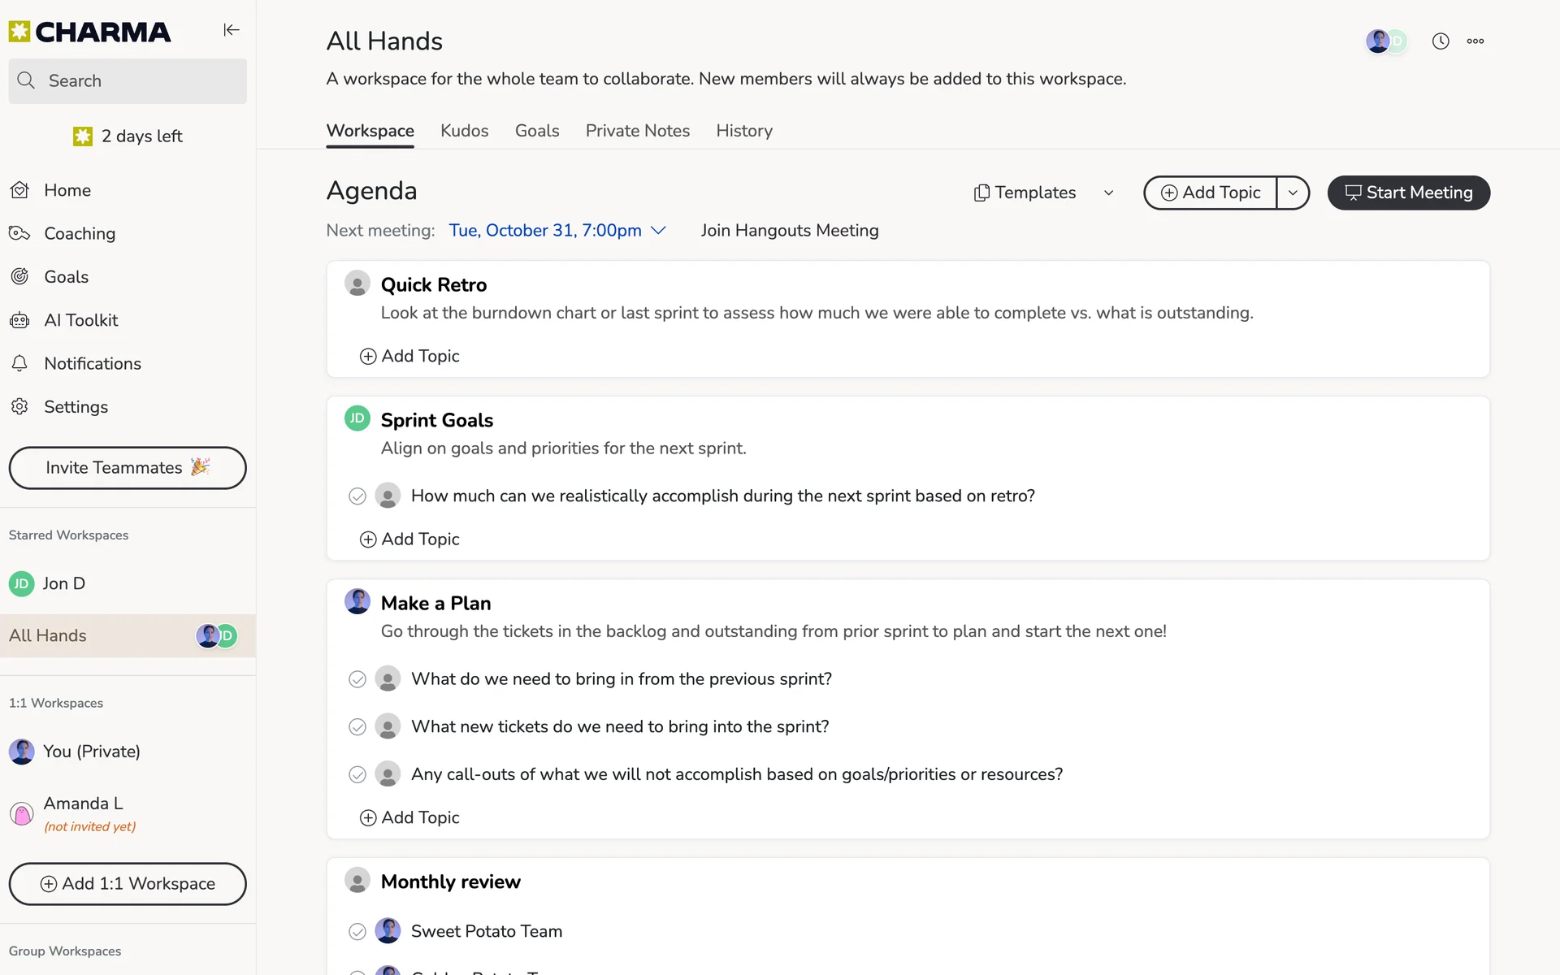
Task: Check off the 'How much can we realistically accomplish' topic
Action: tap(357, 496)
